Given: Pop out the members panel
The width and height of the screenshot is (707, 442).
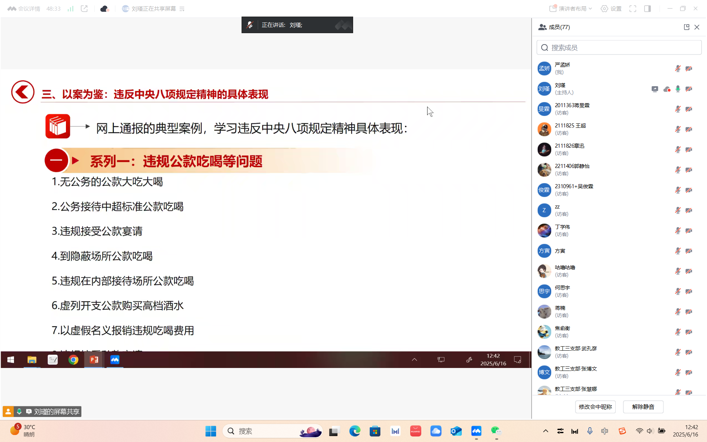Looking at the screenshot, I should (x=686, y=27).
